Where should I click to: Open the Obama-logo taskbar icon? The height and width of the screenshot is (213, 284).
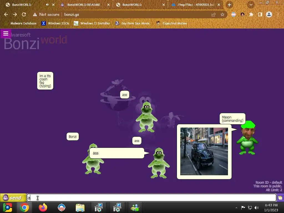pos(61,207)
